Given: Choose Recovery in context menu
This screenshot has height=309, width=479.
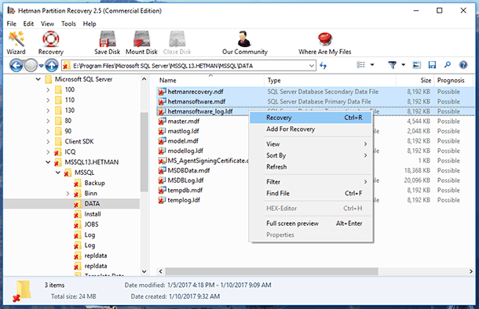Looking at the screenshot, I should point(311,118).
